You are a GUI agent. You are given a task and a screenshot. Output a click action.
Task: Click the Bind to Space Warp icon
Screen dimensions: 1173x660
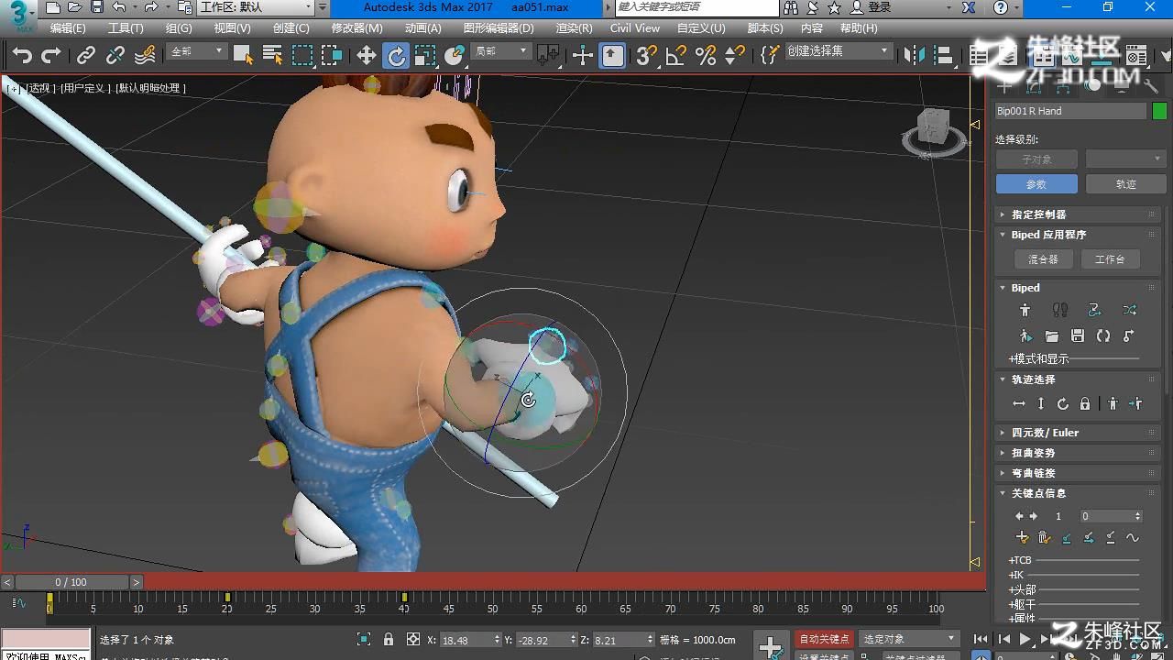145,56
